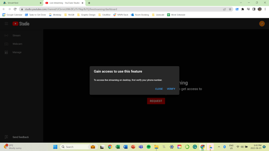The height and width of the screenshot is (151, 269).
Task: Click the YouTube Studio logo
Action: (x=21, y=24)
